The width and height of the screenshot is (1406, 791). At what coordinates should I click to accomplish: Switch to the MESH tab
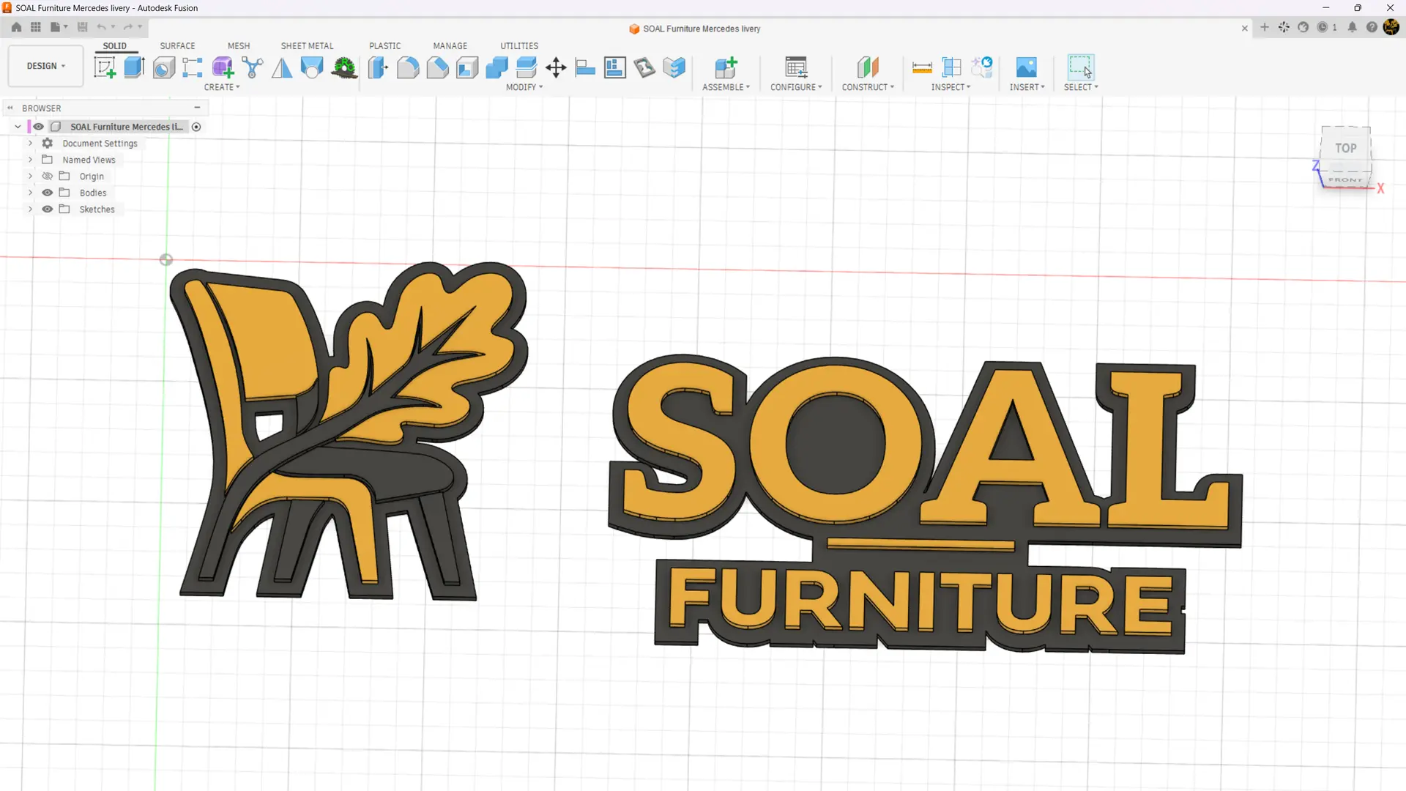[x=239, y=45]
